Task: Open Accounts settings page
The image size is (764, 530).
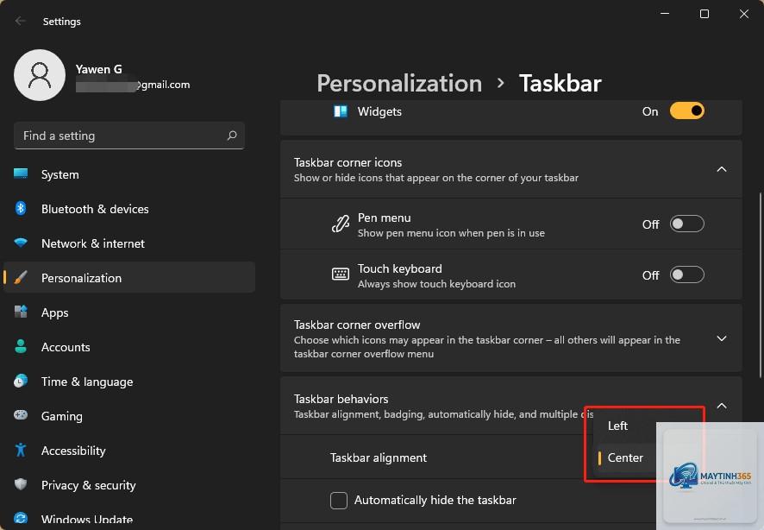Action: point(129,347)
